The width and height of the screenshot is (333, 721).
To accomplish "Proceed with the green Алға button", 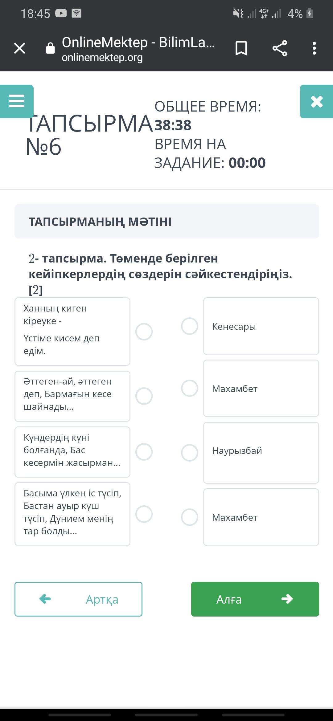I will pos(255,599).
